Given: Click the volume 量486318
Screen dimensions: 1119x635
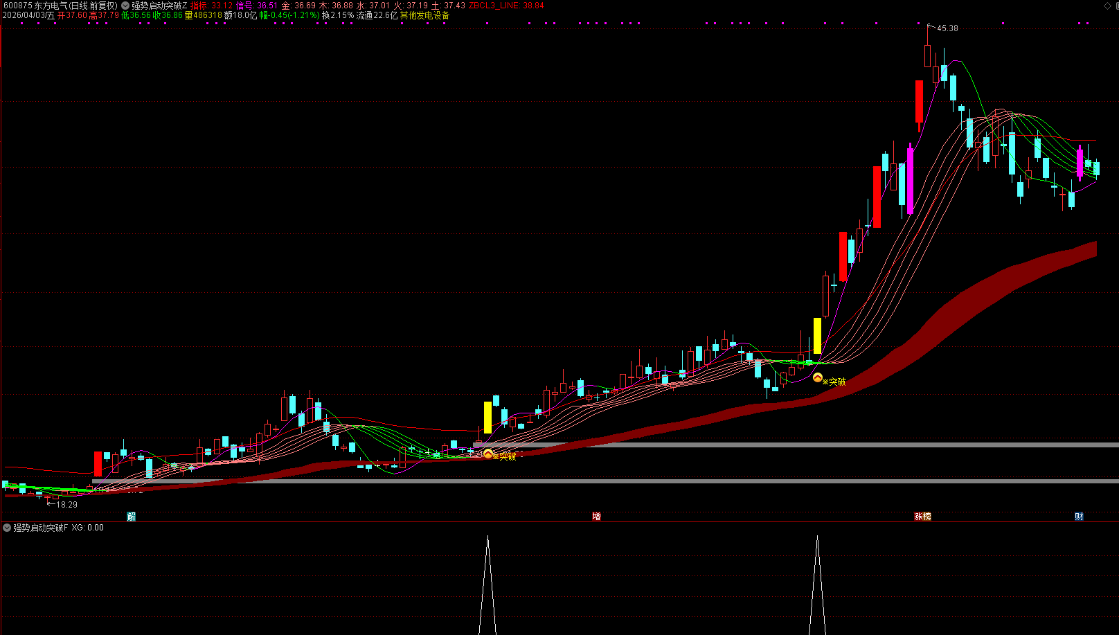Looking at the screenshot, I should [x=204, y=15].
